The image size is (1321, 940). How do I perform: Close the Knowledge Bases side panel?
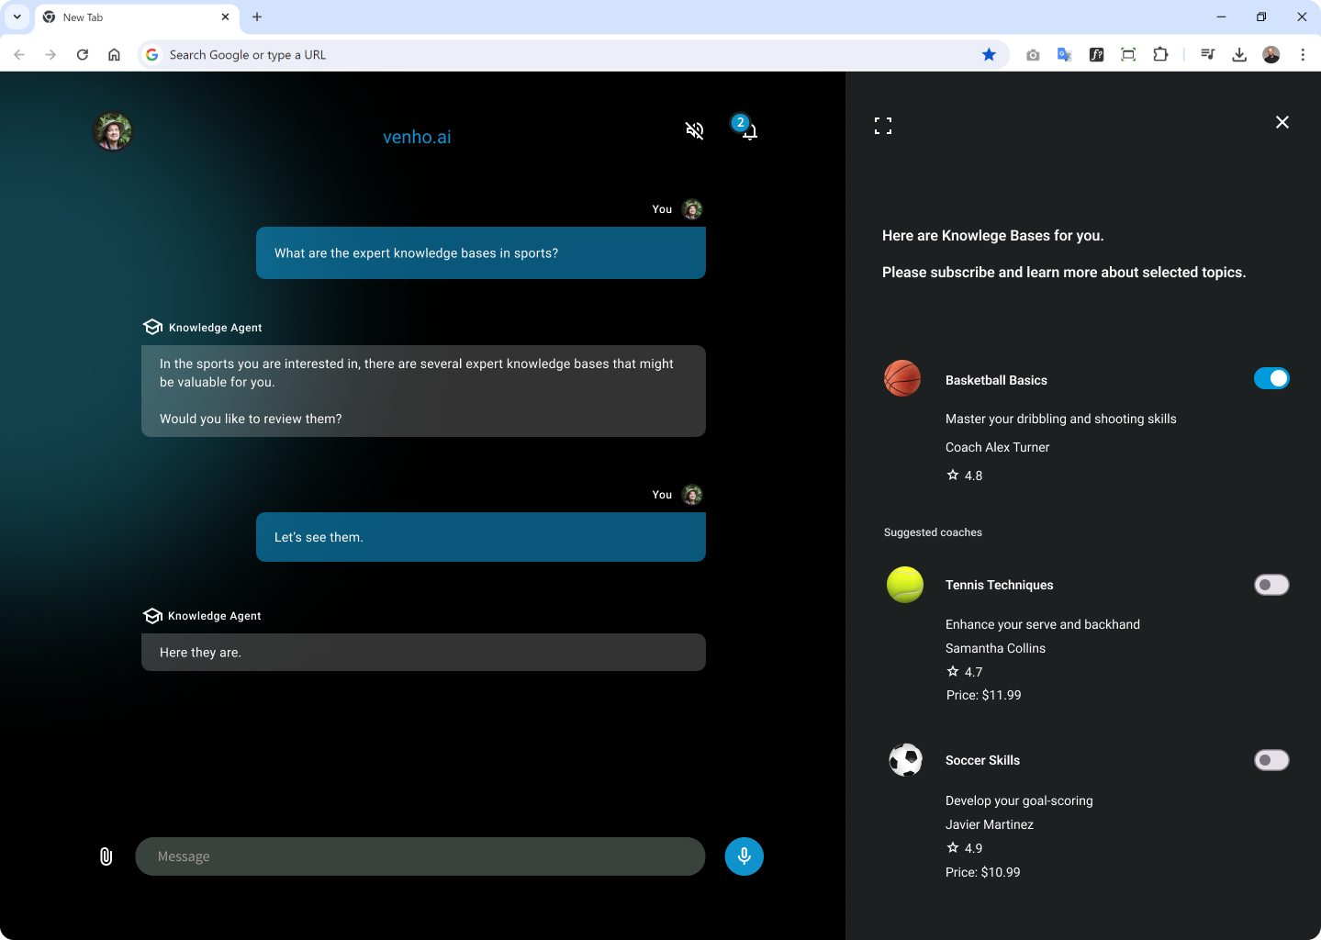click(1282, 121)
